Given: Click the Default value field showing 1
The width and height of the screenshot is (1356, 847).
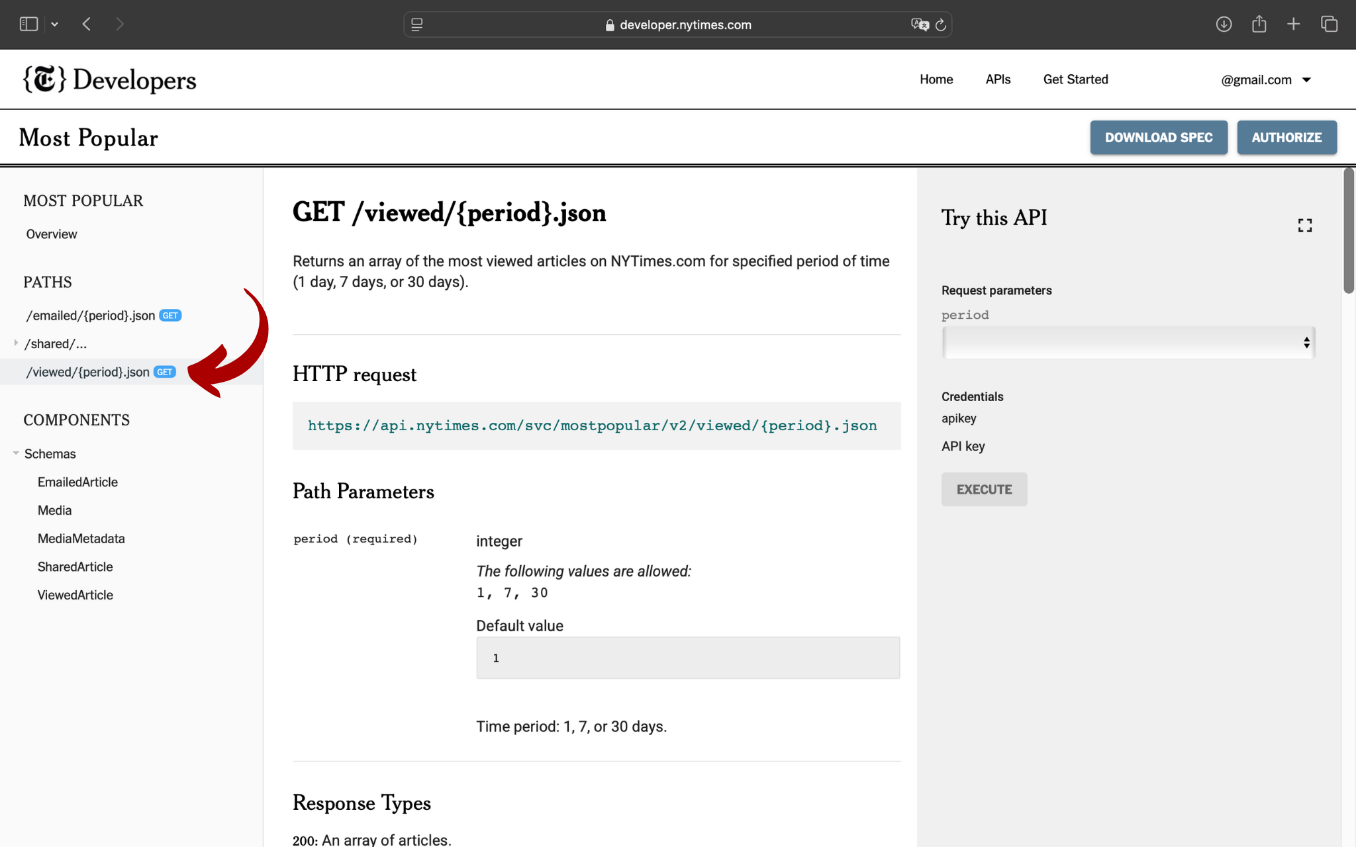Looking at the screenshot, I should [688, 658].
